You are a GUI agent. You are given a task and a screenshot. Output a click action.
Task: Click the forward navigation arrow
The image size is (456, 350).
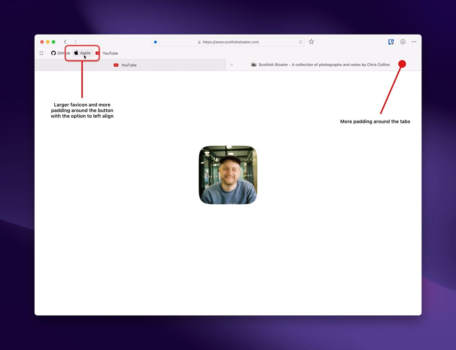tap(76, 42)
